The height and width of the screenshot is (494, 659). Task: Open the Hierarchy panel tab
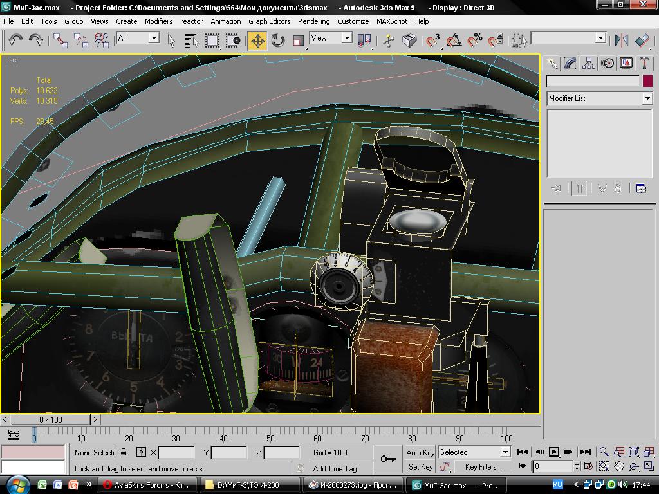[588, 63]
